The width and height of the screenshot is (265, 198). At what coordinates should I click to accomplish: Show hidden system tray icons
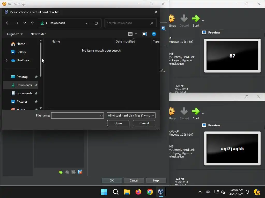pos(200,192)
